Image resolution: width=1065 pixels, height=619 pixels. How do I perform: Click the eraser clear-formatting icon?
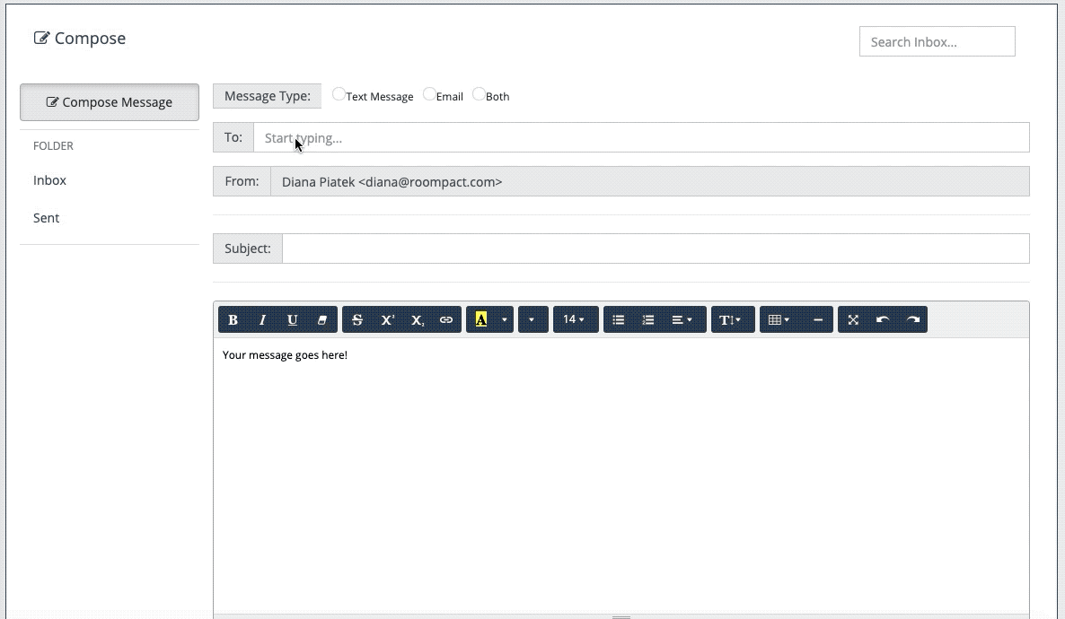[322, 320]
